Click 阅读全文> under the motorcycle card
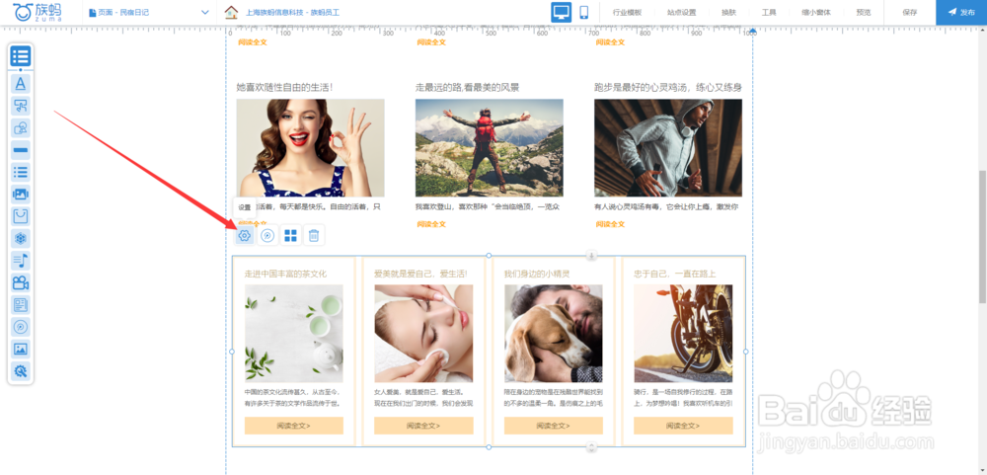This screenshot has height=475, width=987. coord(683,426)
